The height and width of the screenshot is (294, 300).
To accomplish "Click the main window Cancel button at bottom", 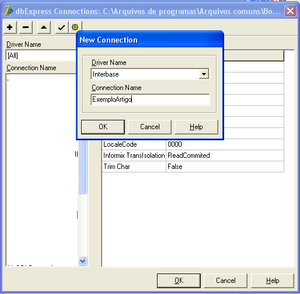I will pyautogui.click(x=226, y=281).
